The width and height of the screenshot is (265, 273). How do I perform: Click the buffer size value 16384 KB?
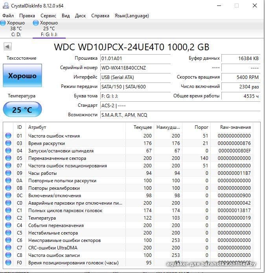point(241,59)
